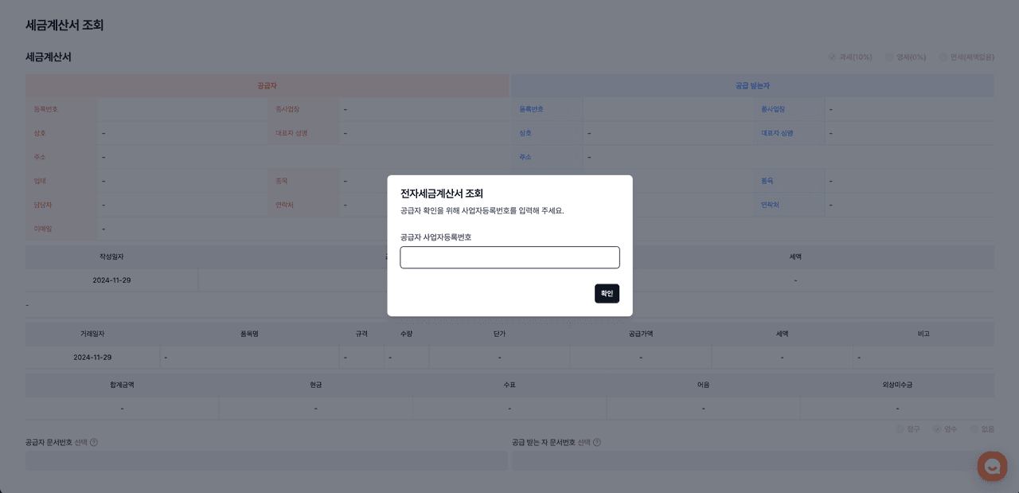Click the 공급자 문서번호 input box
The image size is (1019, 493).
tap(267, 461)
